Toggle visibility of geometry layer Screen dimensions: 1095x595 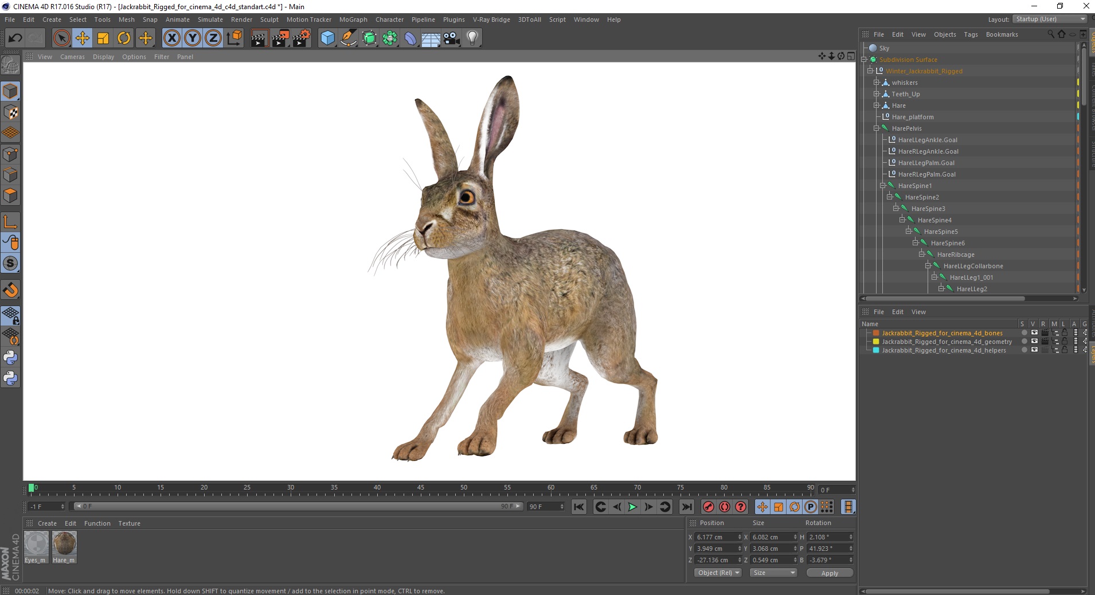pos(1034,342)
